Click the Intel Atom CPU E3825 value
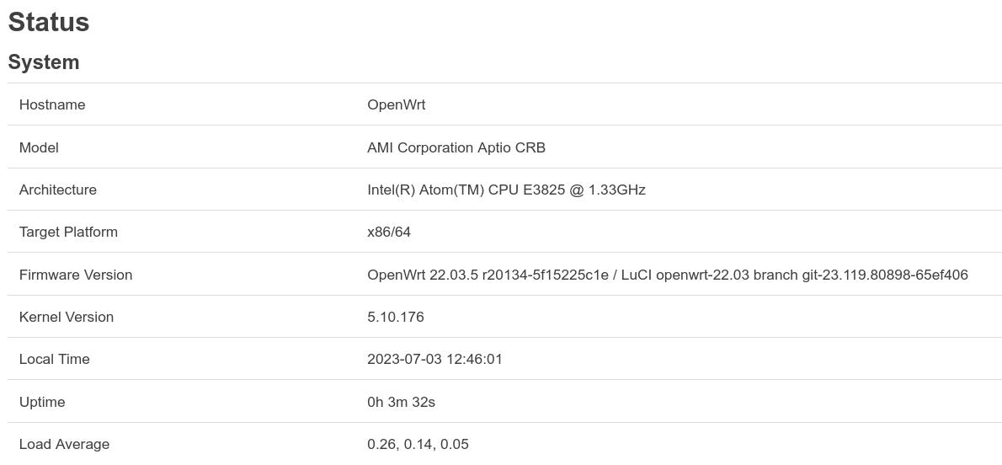Viewport: 1002px width, 465px height. tap(506, 190)
